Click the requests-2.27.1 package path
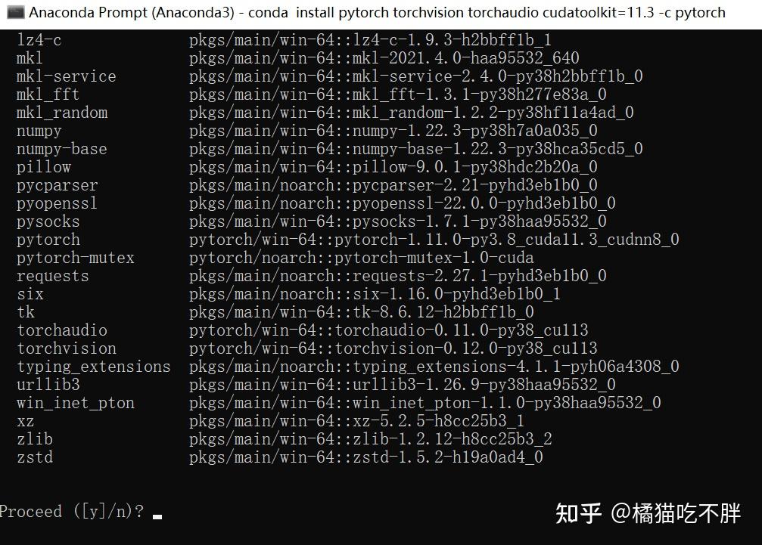 coord(397,276)
